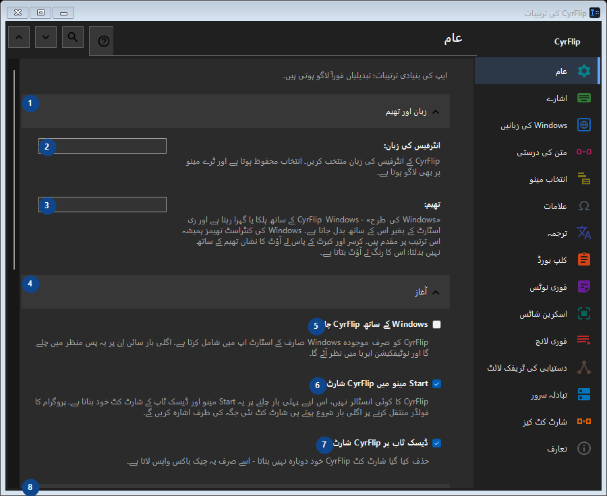Open the اشارے page in sidebar
607x496 pixels.
pyautogui.click(x=537, y=98)
